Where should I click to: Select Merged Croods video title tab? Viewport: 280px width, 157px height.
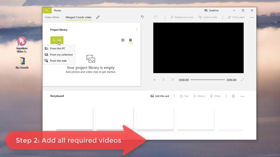tap(78, 17)
